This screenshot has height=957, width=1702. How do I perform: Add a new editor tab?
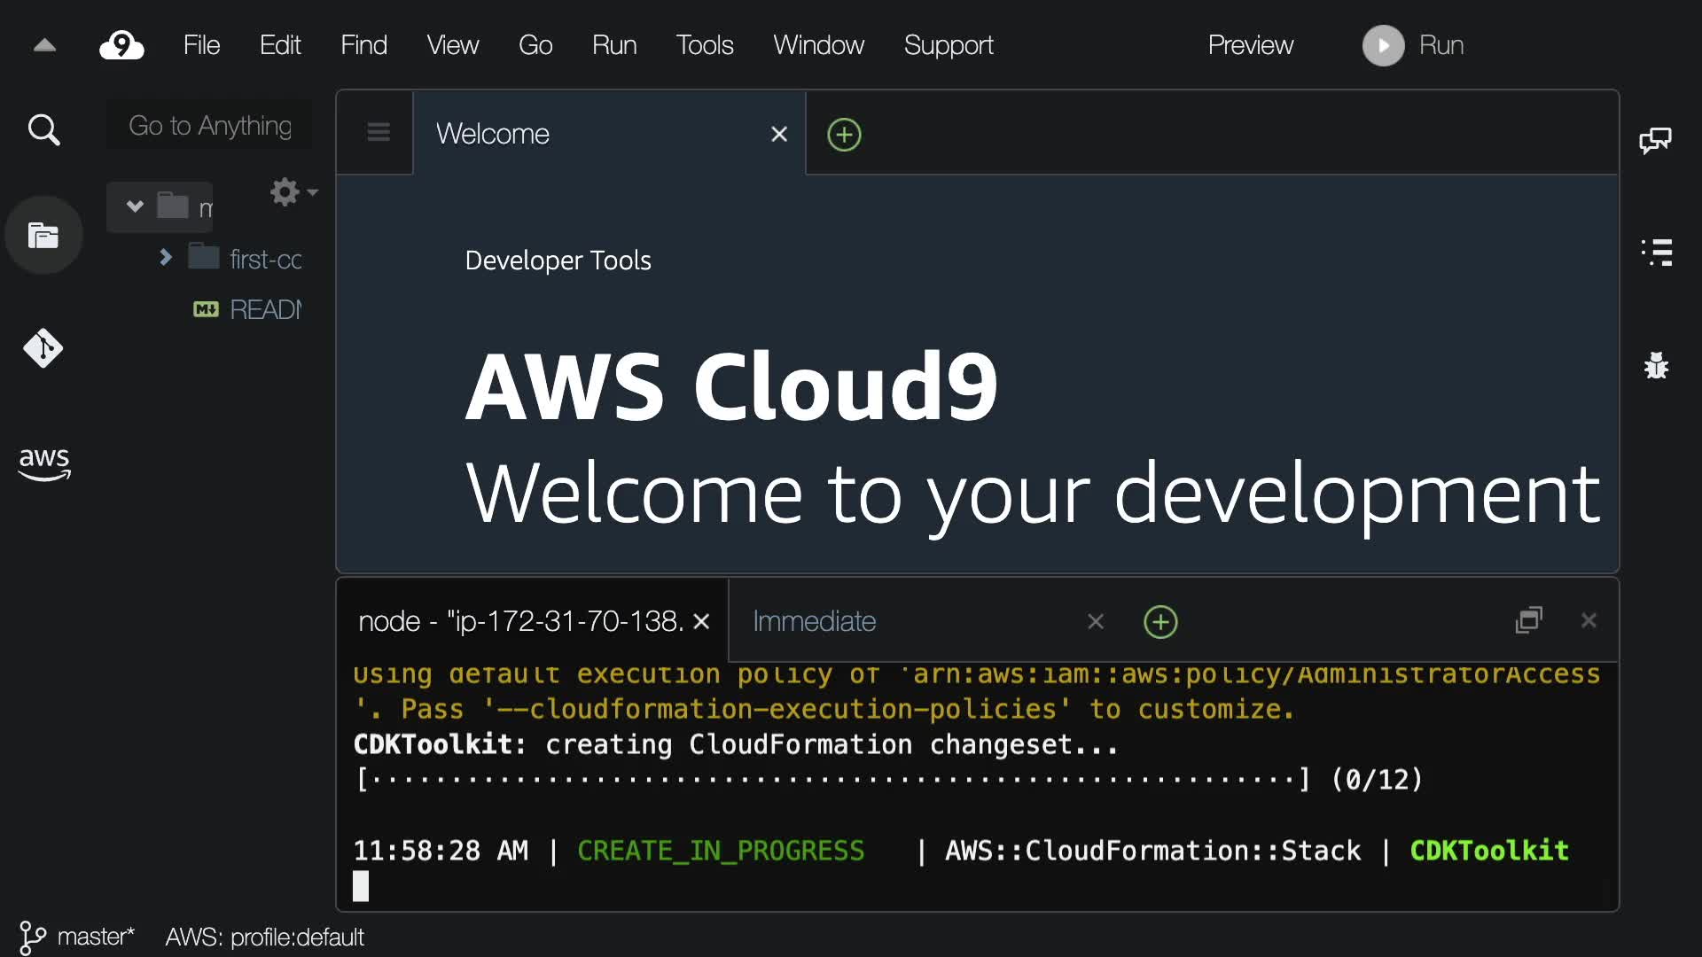844,135
